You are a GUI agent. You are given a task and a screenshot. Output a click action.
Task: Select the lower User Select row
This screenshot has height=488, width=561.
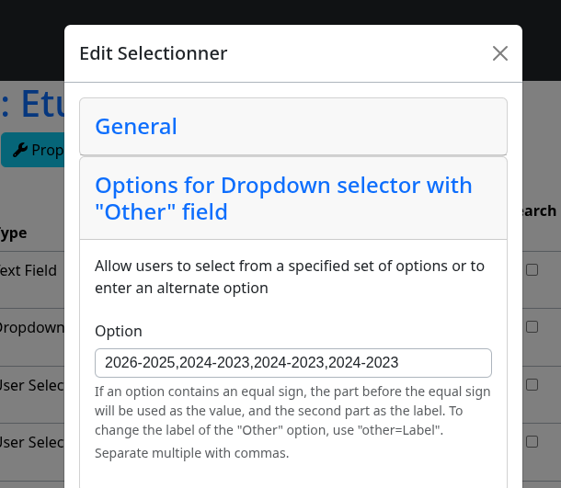coord(32,443)
